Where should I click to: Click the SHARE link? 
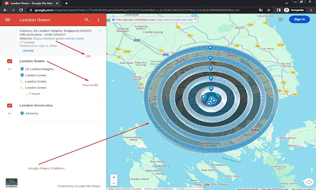[x=28, y=51]
